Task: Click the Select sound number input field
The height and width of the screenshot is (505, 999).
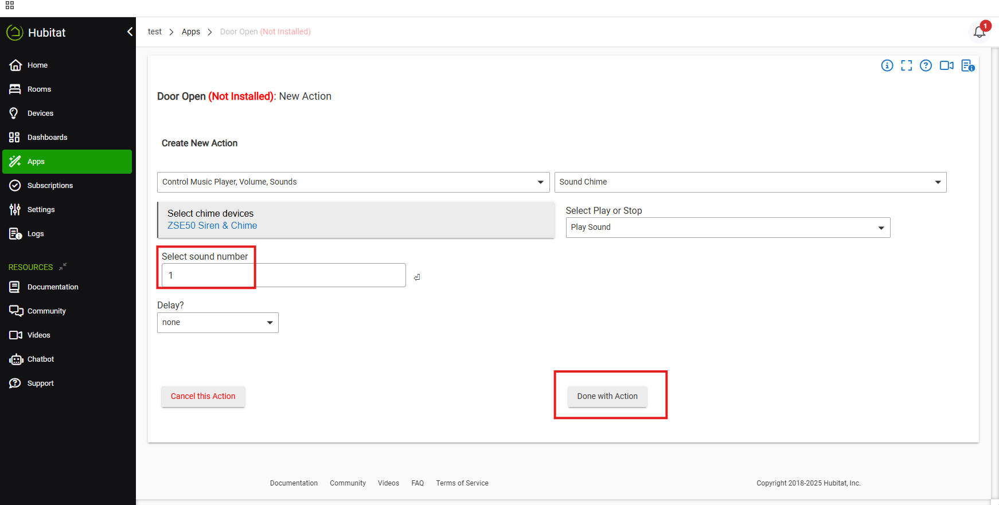Action: [x=283, y=276]
